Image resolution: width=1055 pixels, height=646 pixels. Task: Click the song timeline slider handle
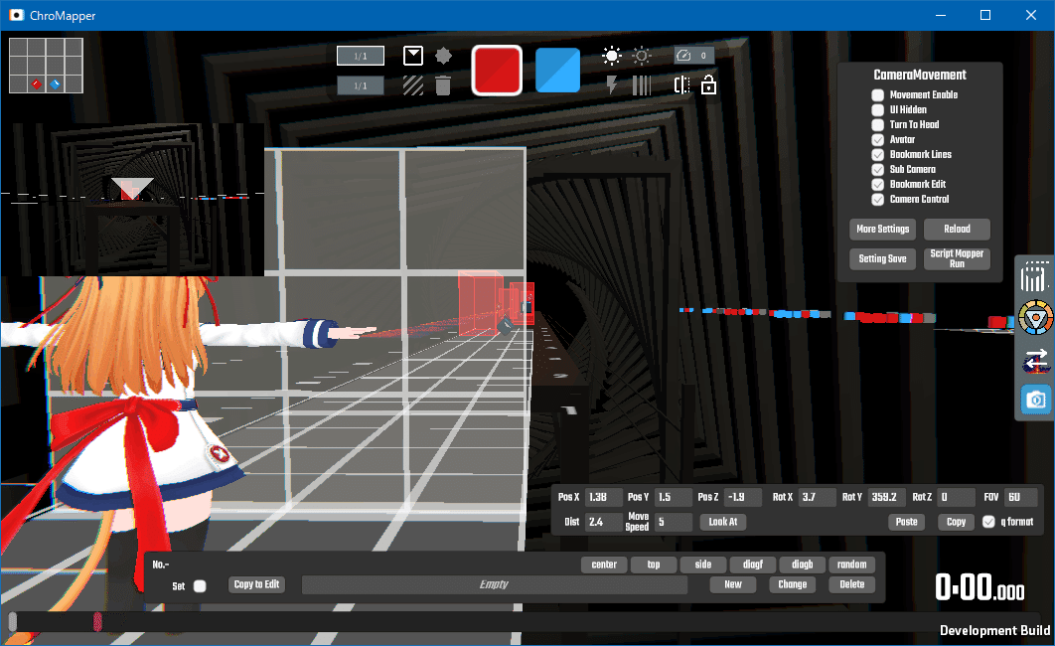12,621
